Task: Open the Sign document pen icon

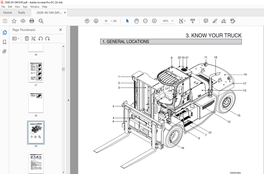Action: click(224, 21)
